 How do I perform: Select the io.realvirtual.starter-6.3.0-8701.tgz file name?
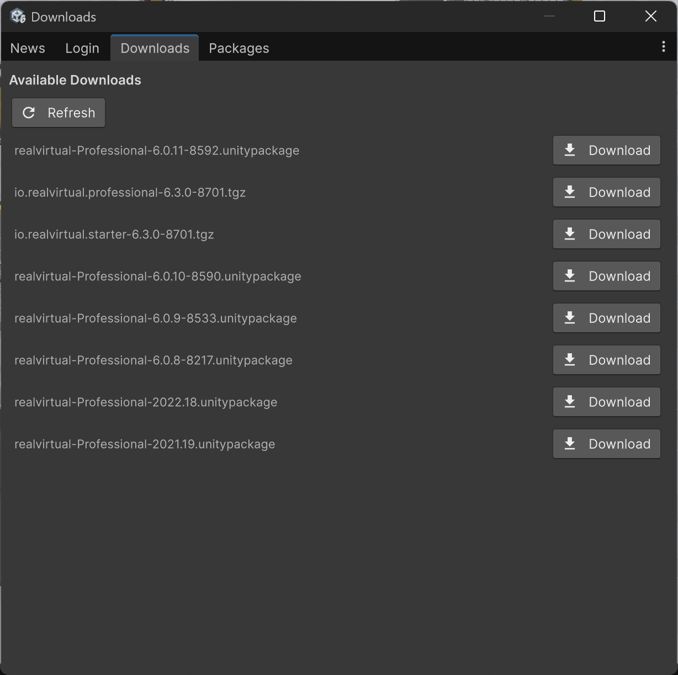(x=114, y=235)
